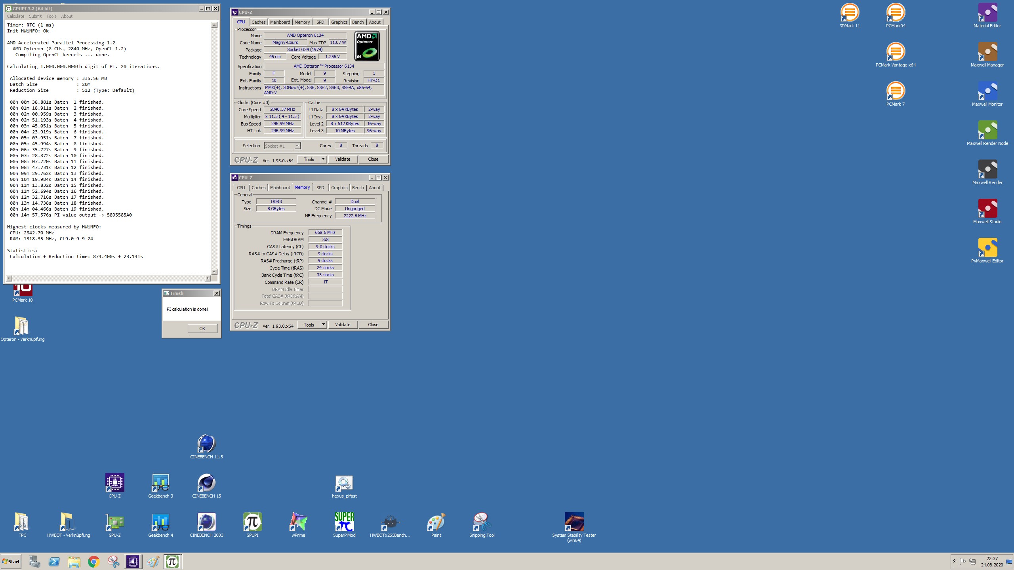Open the Paint desktop shortcut
The image size is (1014, 570).
click(436, 525)
